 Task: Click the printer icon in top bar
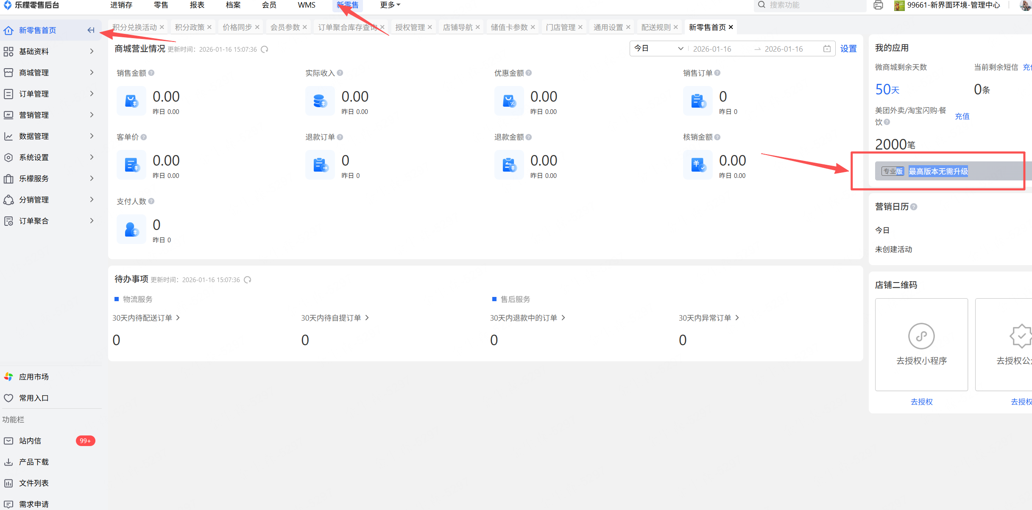click(878, 5)
